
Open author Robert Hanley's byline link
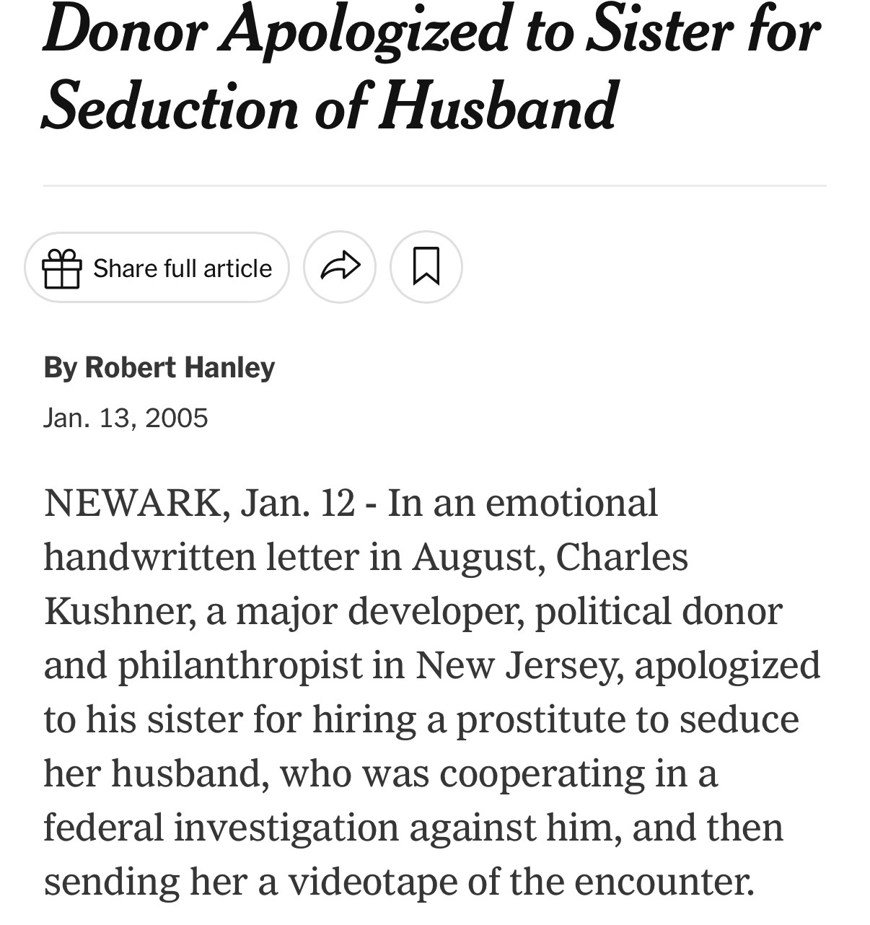pyautogui.click(x=180, y=367)
